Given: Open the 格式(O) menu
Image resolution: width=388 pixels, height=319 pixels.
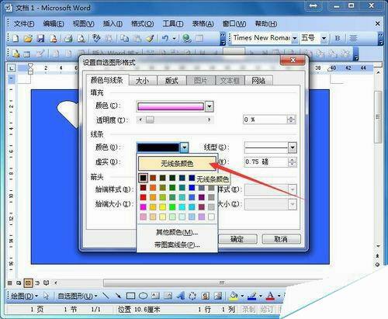Looking at the screenshot, I should pyautogui.click(x=142, y=24).
